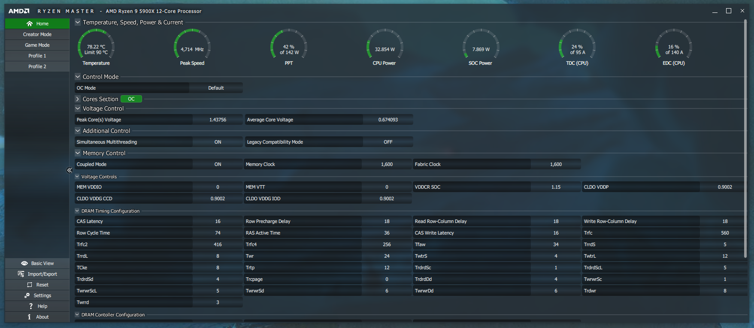Image resolution: width=754 pixels, height=328 pixels.
Task: Switch to Creator Mode profile
Action: coord(37,34)
